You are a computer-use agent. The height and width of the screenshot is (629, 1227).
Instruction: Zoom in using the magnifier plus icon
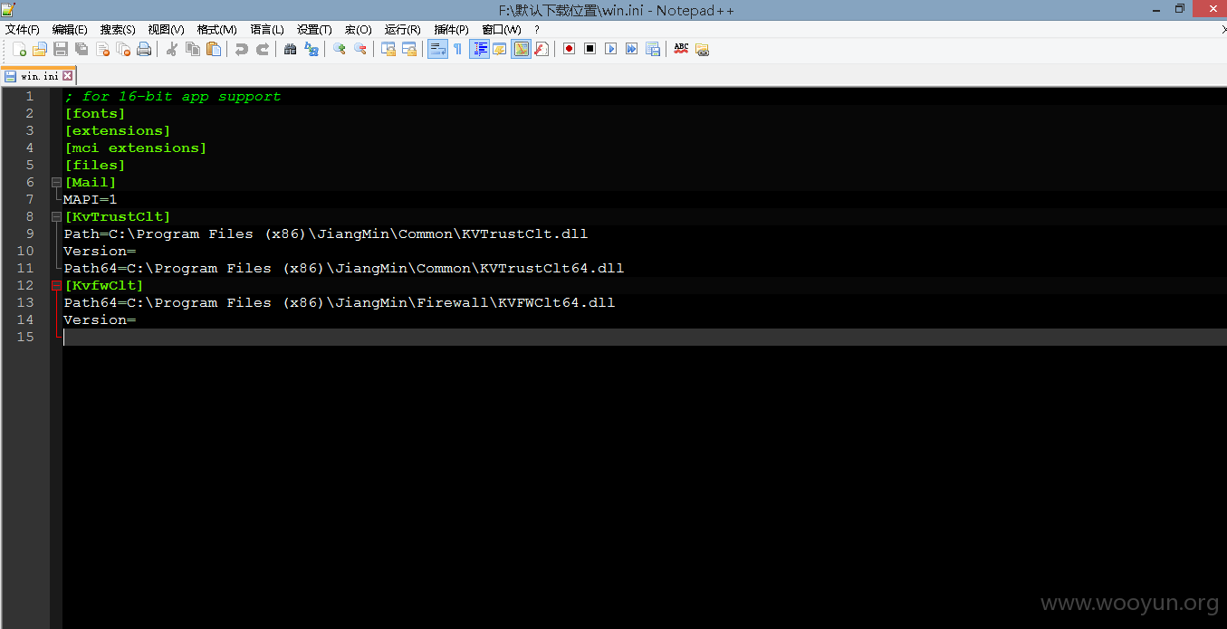pyautogui.click(x=339, y=49)
